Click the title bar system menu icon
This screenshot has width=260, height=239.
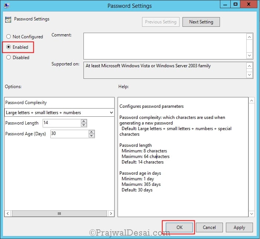click(7, 6)
